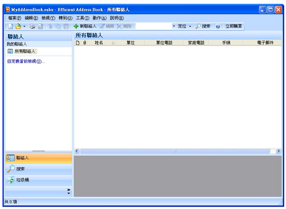Click the green plus new contact icon
The image size is (286, 209).
click(76, 26)
